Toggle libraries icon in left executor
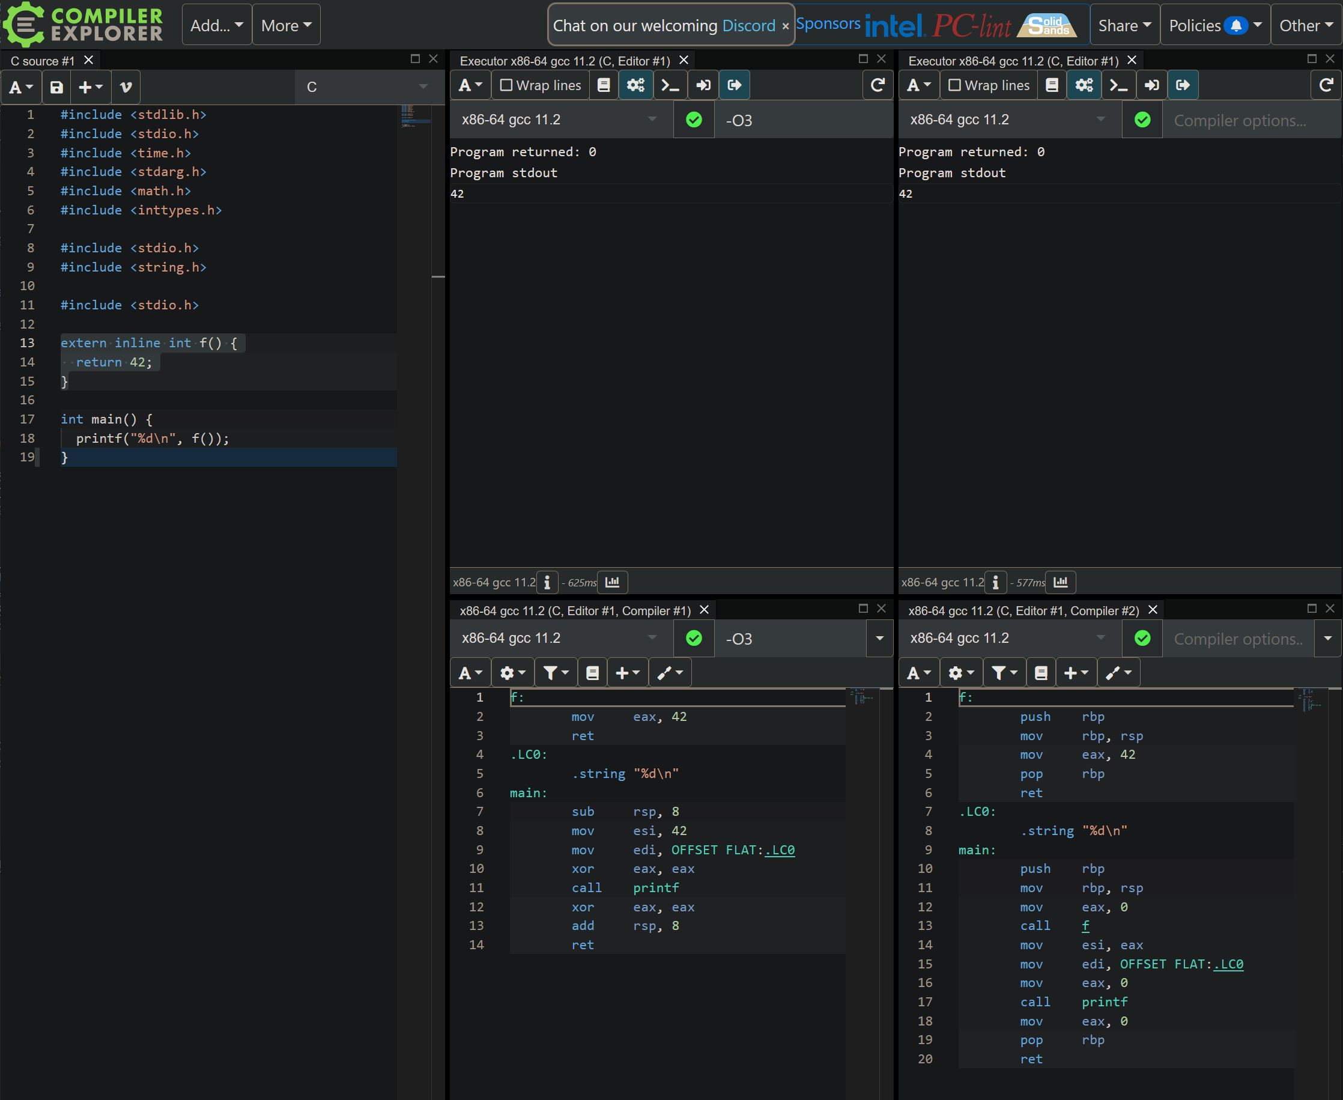This screenshot has width=1343, height=1100. [604, 85]
